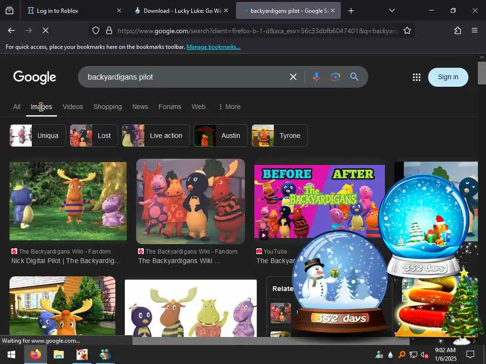Filter images by Live action chip
Screen dimensions: 486x364
pos(156,136)
